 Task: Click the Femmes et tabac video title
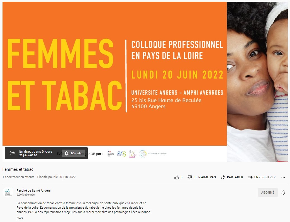click(18, 169)
